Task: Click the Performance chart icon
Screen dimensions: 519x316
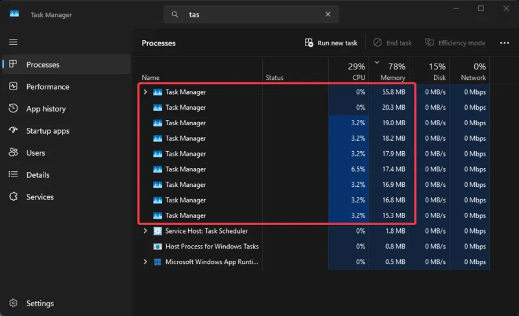Action: (x=13, y=86)
